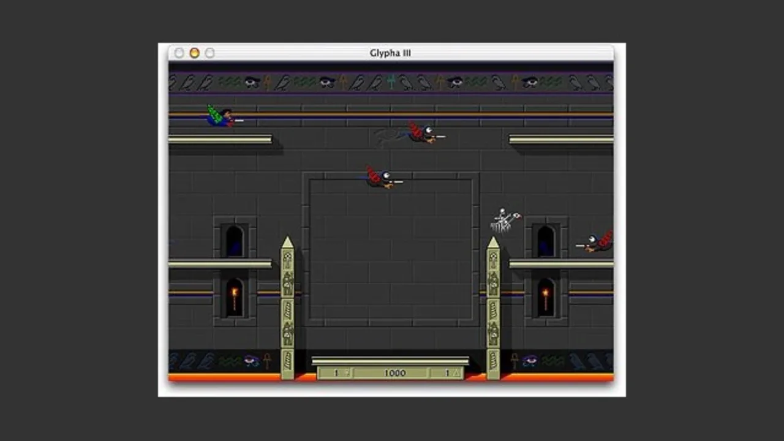Viewport: 784px width, 441px height.
Task: Click the red-winged enemy near the top center
Action: [425, 134]
